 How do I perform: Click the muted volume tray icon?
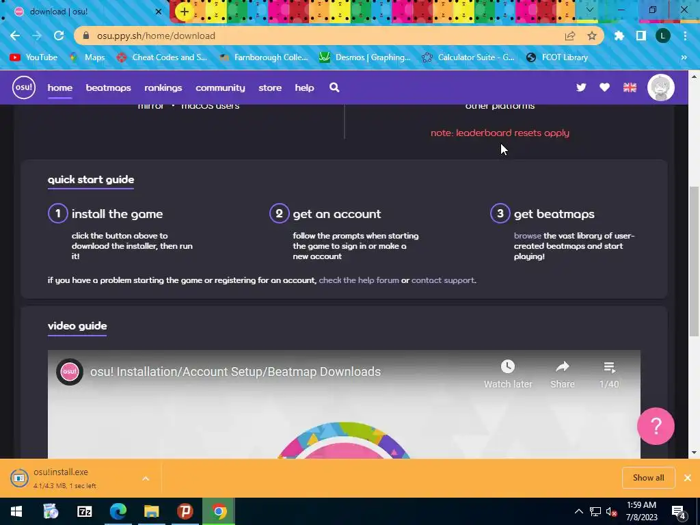pyautogui.click(x=611, y=511)
